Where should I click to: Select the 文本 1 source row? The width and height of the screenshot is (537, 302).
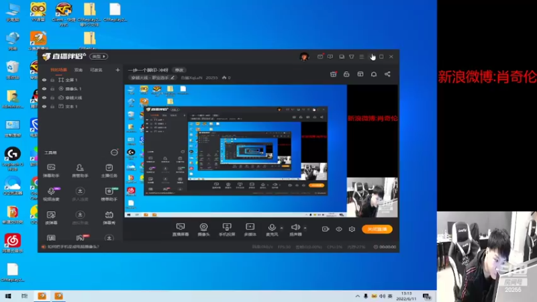point(81,107)
